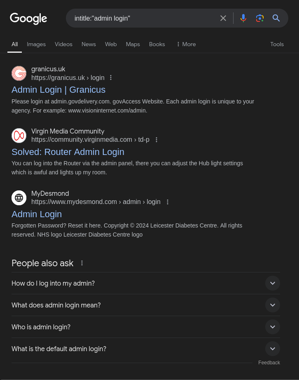Click the Google logo

point(28,19)
